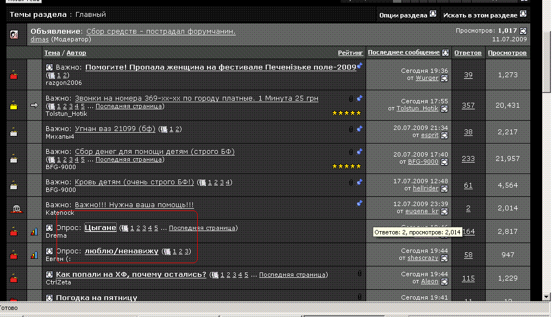The image size is (552, 317).
Task: Open the Искать в этом разделе dropdown
Action: pyautogui.click(x=485, y=15)
